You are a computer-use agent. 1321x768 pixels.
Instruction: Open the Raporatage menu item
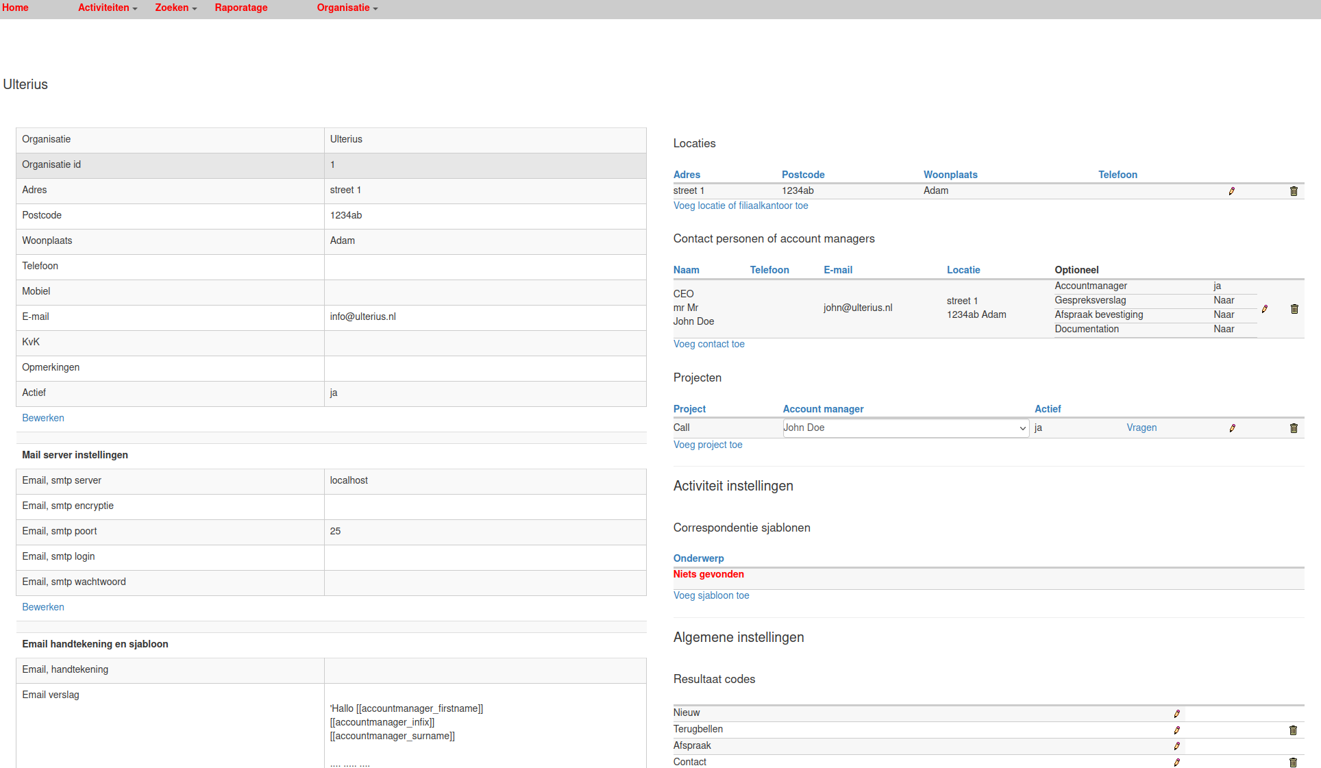pos(240,8)
